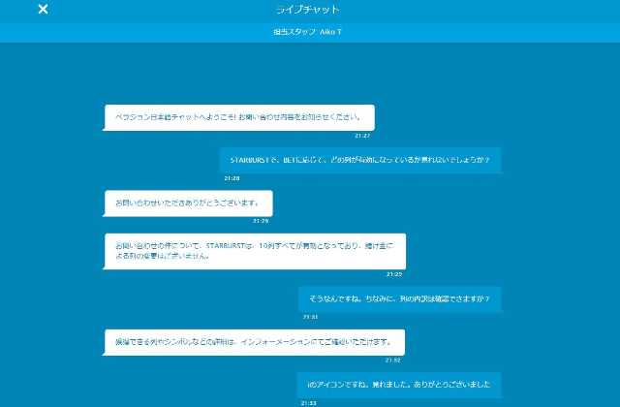
Task: Close the live chat with the X icon
Action: point(43,10)
